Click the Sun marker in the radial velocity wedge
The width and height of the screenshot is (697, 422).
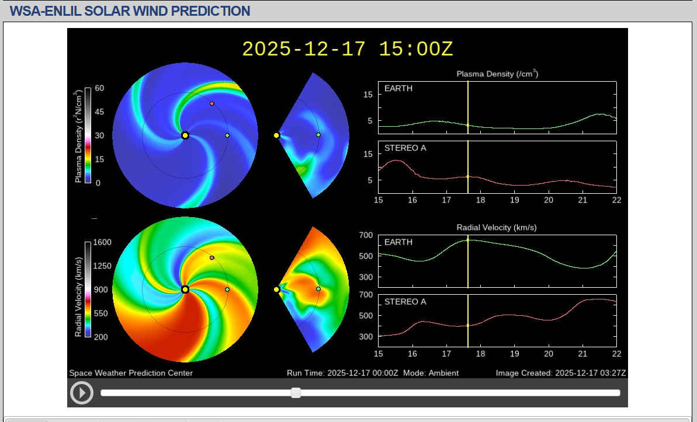tap(276, 290)
